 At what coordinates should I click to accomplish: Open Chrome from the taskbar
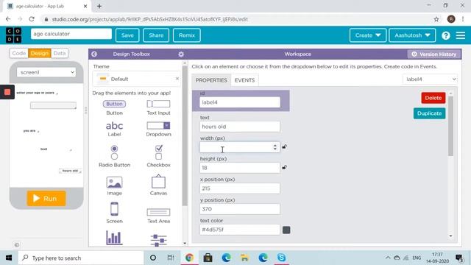pos(189,258)
